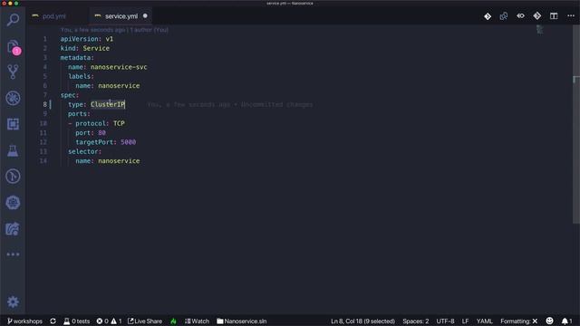
Task: Click the workshops git branch indicator
Action: (x=24, y=321)
